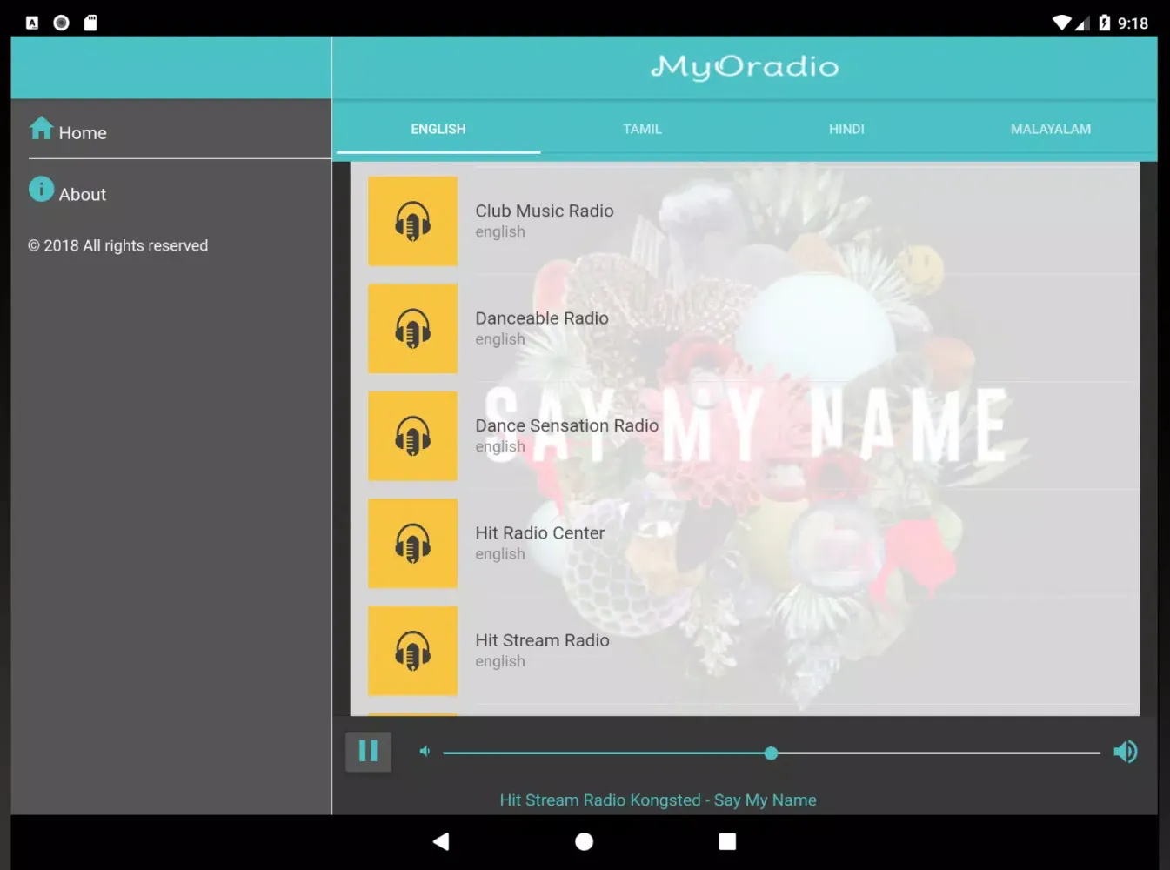
Task: Switch to the MALAYALAM tab
Action: (1051, 129)
